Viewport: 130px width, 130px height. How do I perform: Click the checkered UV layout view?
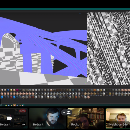coord(108,49)
